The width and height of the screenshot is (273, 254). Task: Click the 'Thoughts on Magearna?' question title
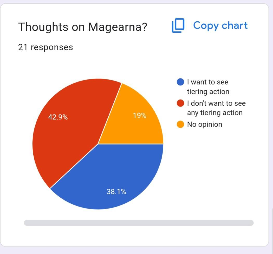coord(83,27)
